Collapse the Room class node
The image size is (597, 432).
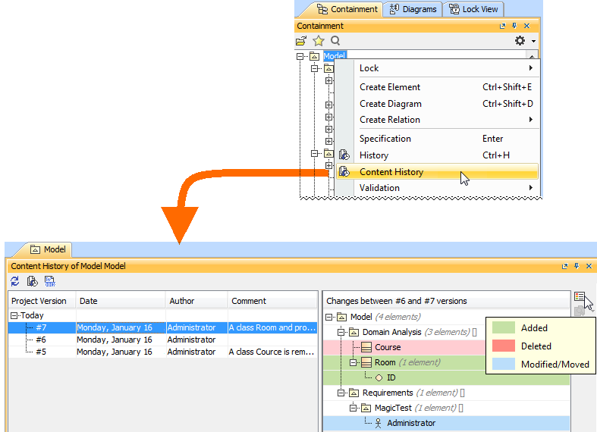tap(354, 363)
